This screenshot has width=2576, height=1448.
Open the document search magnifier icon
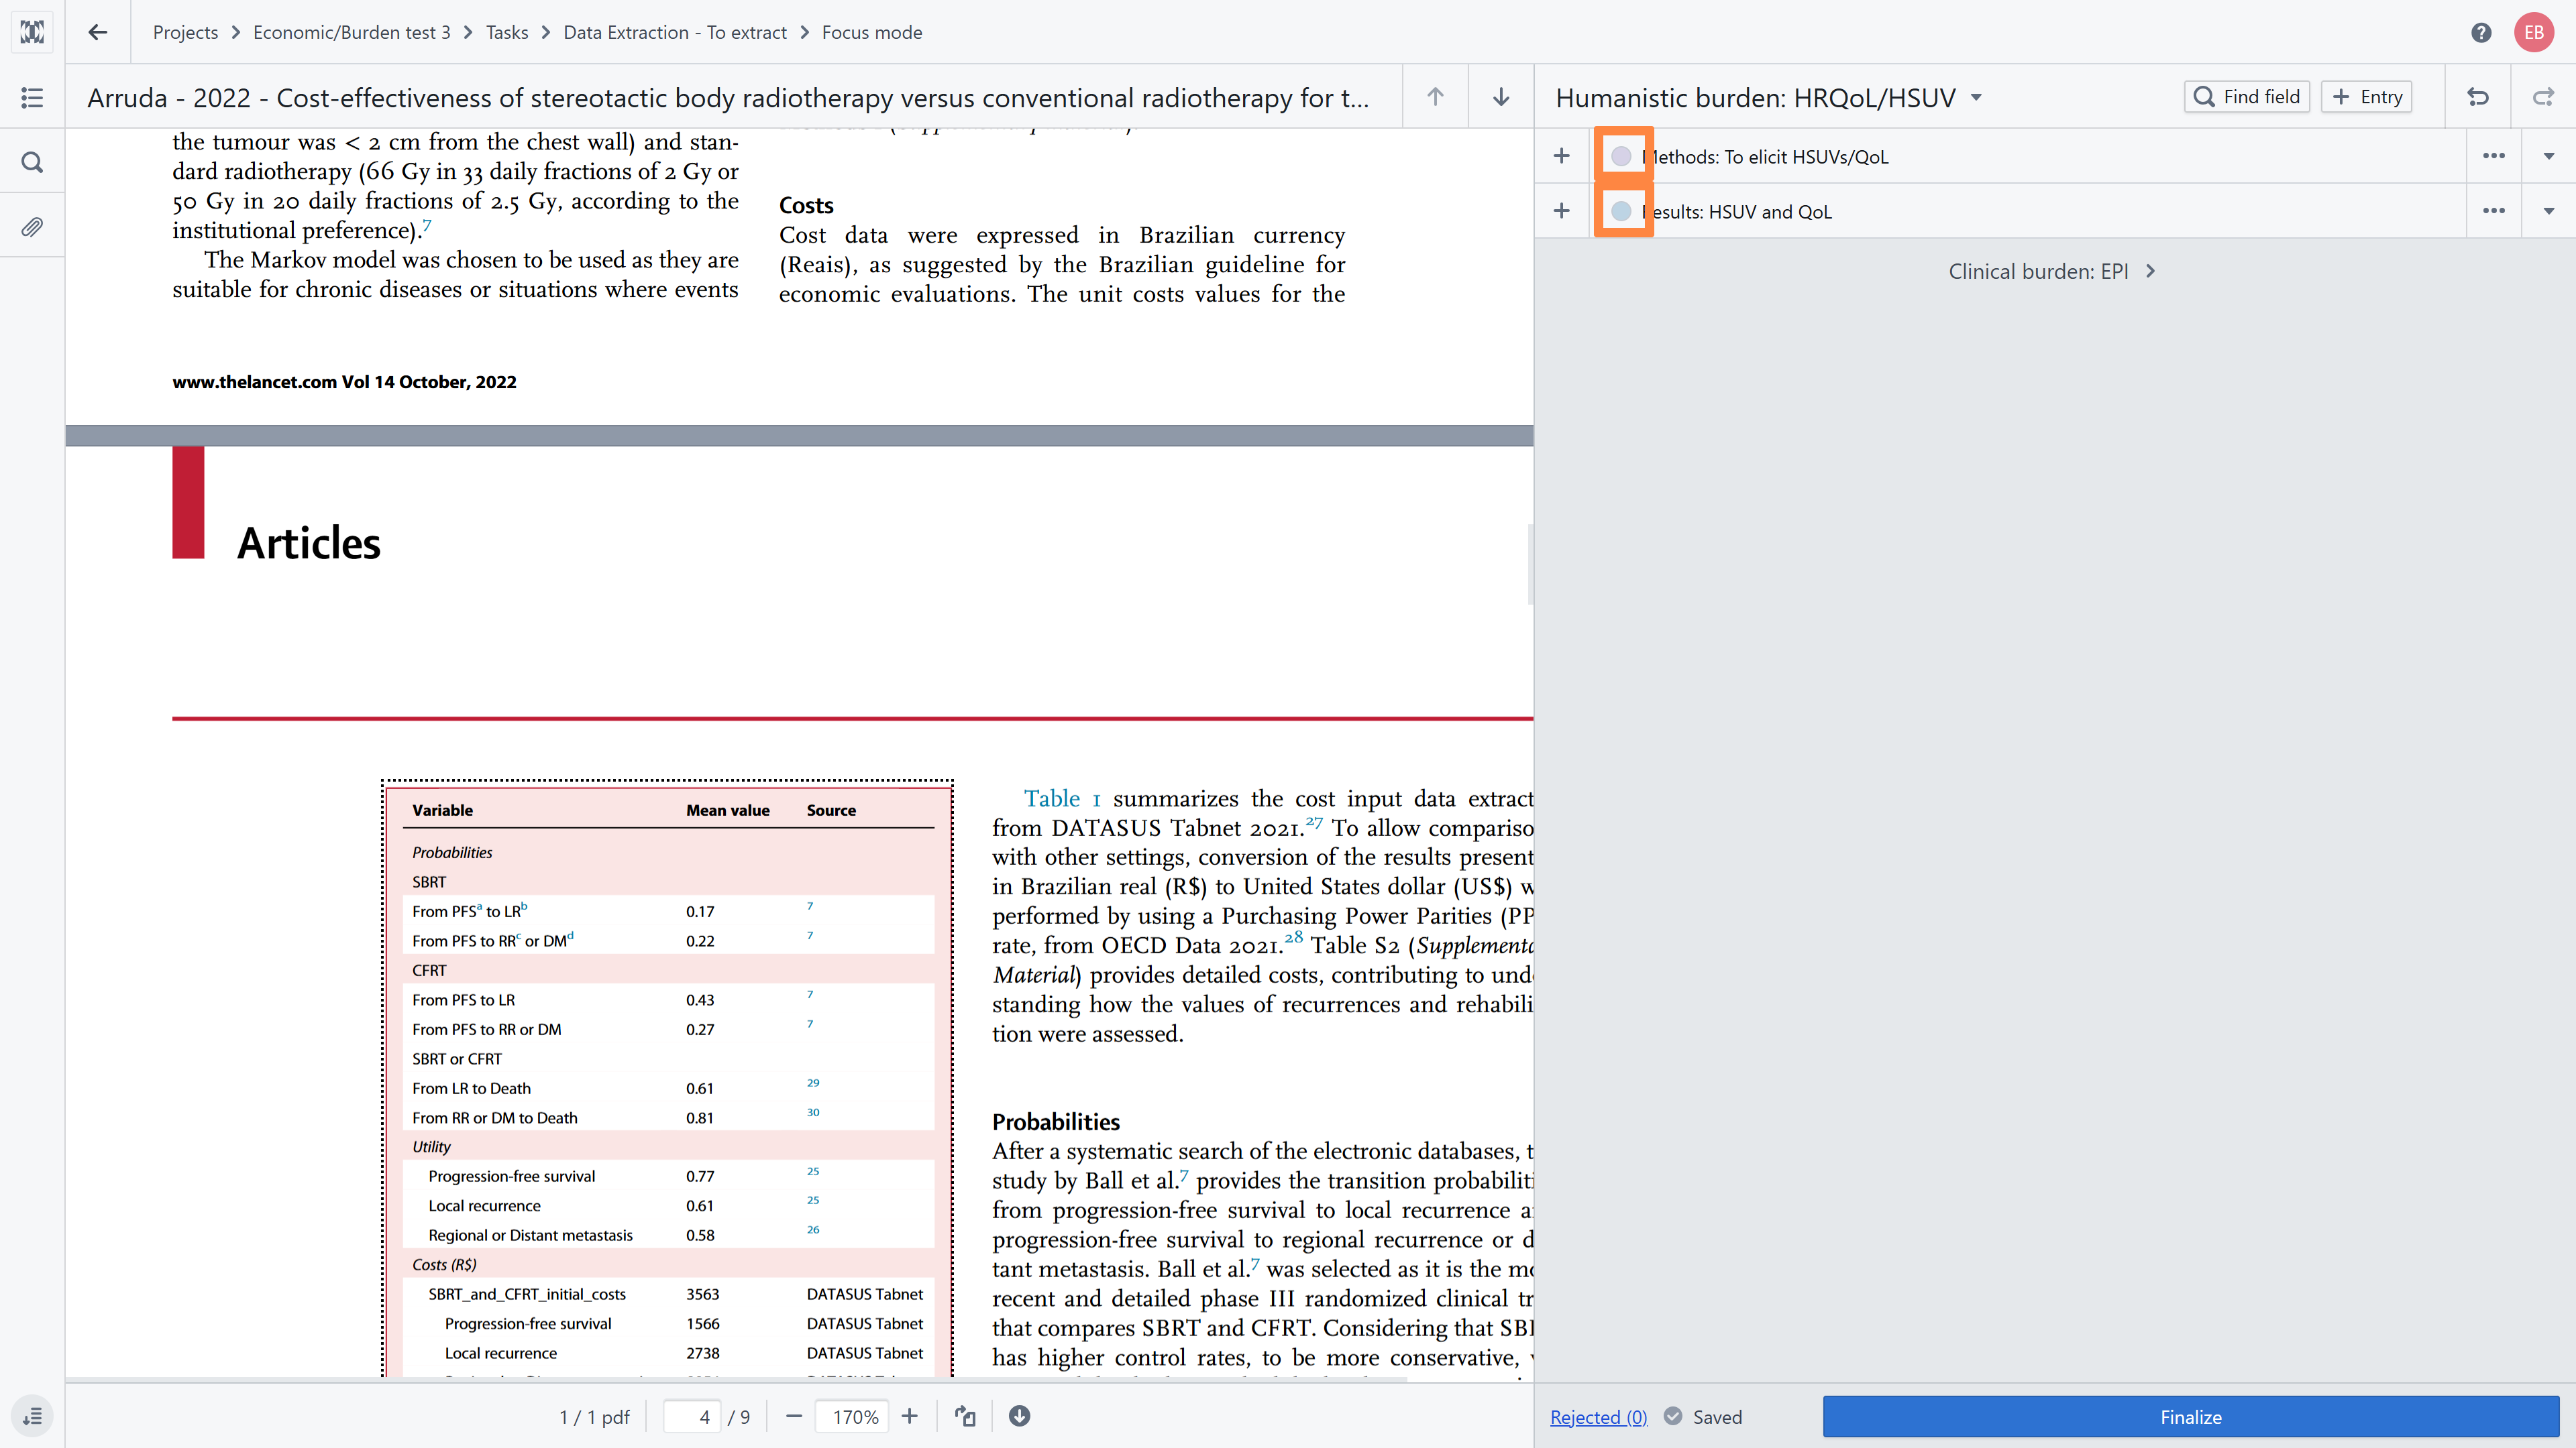(32, 162)
